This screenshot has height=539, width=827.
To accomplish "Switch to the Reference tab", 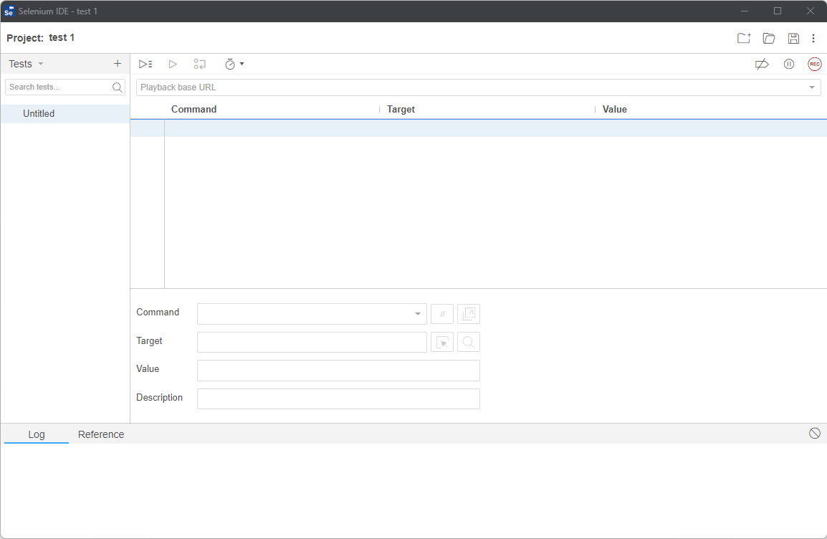I will (101, 434).
